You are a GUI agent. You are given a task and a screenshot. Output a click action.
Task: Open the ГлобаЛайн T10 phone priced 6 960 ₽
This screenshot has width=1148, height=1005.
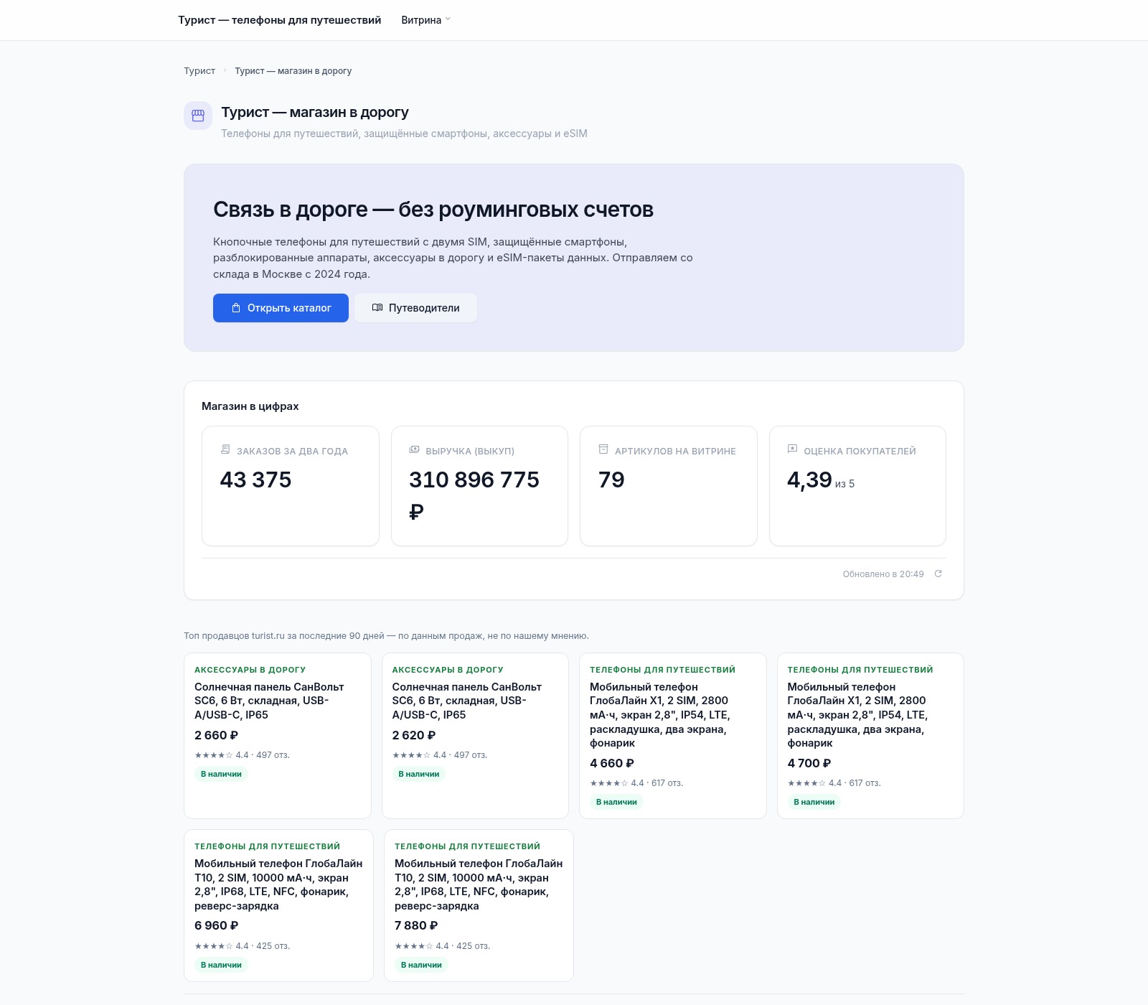click(x=278, y=905)
